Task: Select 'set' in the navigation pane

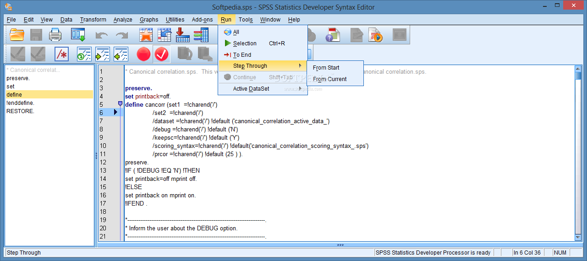Action: click(49, 87)
